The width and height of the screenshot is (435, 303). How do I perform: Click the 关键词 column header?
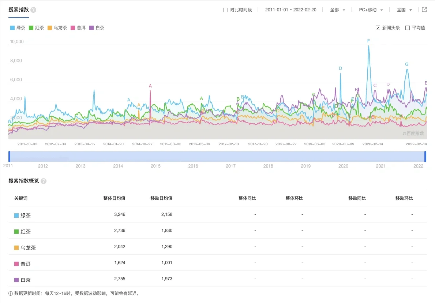click(21, 198)
